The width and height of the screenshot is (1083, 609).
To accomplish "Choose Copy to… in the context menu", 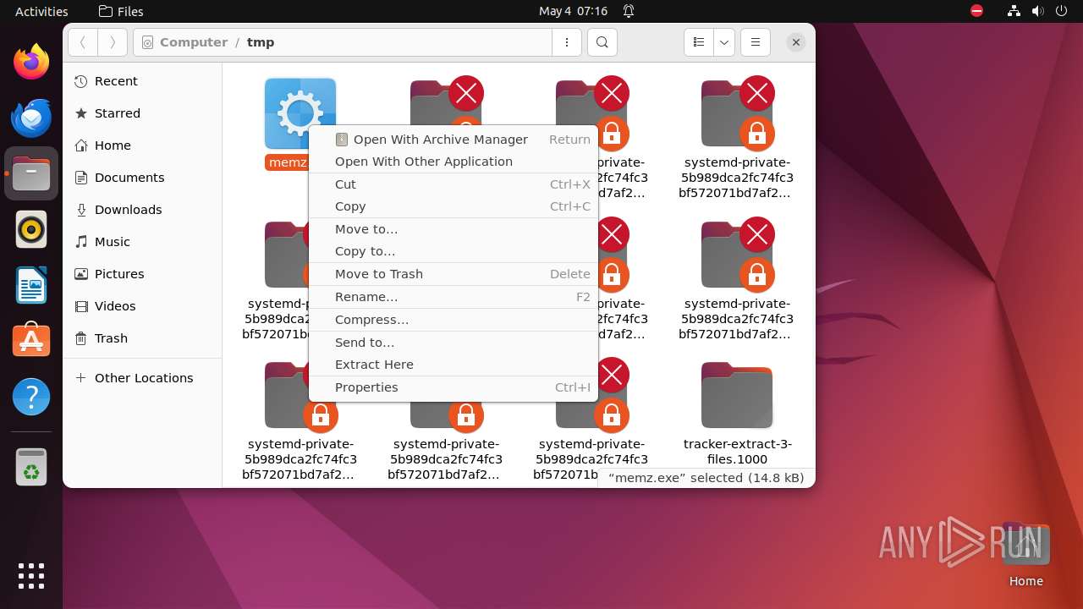I will (454, 251).
